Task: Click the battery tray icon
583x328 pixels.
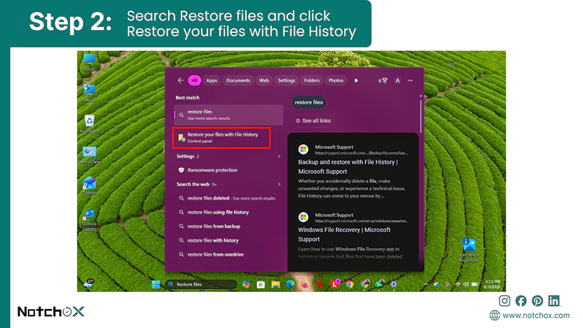Action: click(475, 284)
